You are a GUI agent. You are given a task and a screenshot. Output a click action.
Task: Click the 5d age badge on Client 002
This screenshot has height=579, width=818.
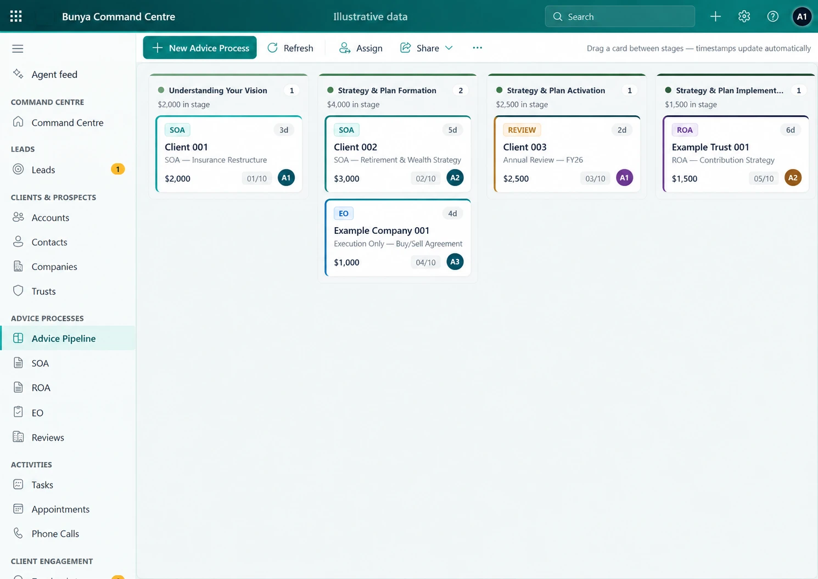452,130
